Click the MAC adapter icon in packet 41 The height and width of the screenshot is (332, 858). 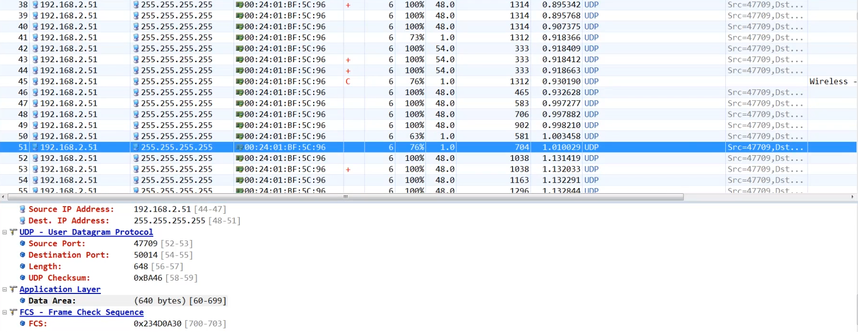click(x=239, y=38)
